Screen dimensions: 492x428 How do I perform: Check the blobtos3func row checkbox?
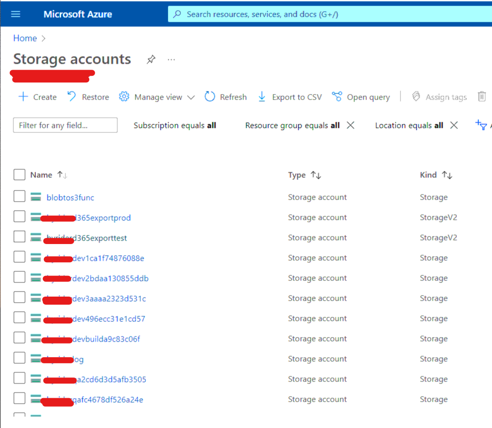[20, 196]
